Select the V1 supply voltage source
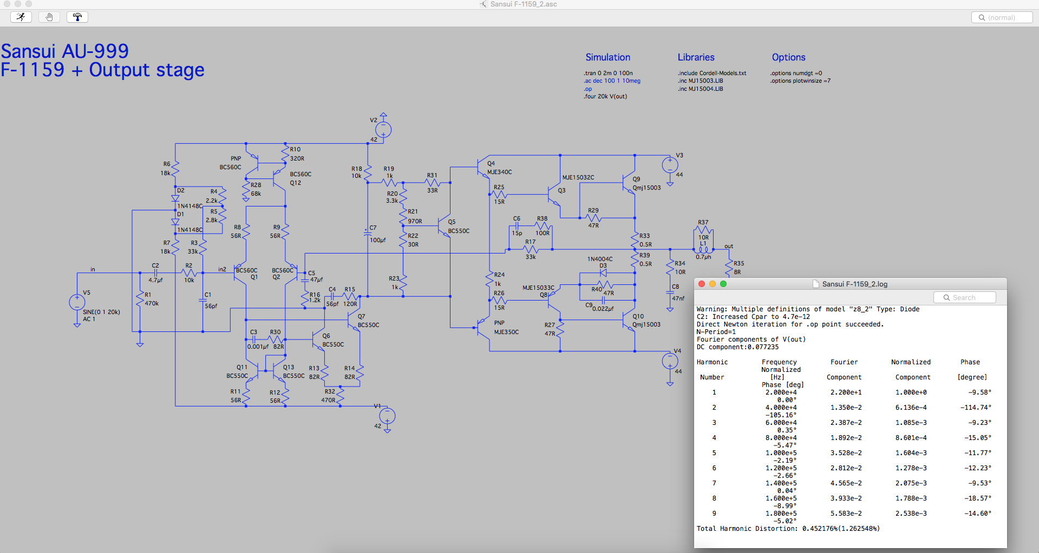1039x553 pixels. coord(387,416)
